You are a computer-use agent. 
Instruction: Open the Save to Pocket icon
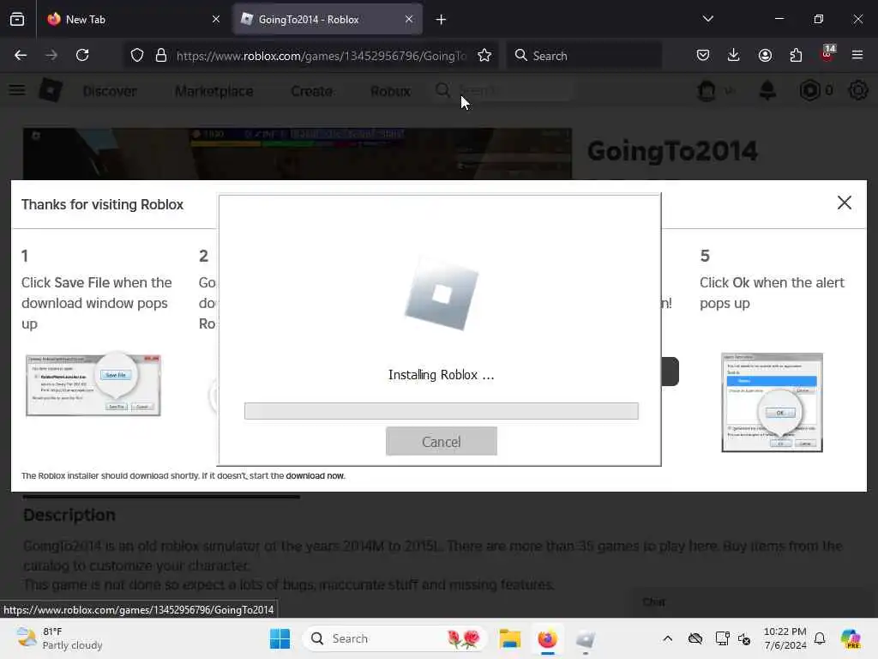[x=703, y=55]
